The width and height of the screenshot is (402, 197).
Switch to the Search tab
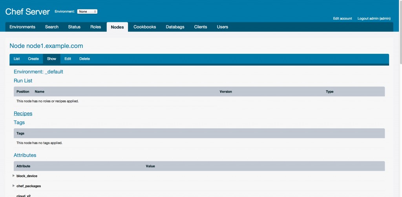coord(52,27)
